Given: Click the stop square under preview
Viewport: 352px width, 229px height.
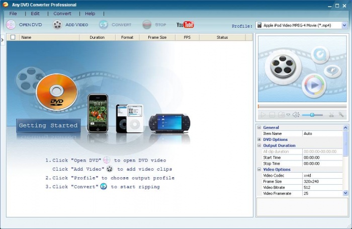Looking at the screenshot, I should tap(272, 115).
